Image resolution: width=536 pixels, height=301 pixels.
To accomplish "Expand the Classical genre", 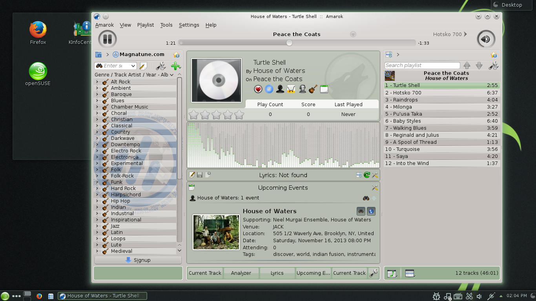I will click(97, 125).
